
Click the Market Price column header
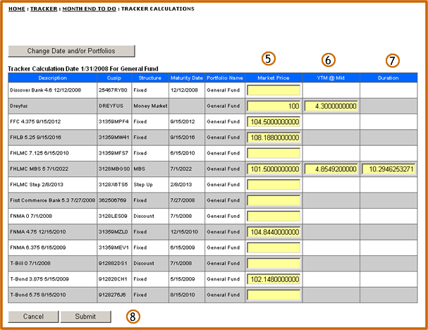[274, 78]
